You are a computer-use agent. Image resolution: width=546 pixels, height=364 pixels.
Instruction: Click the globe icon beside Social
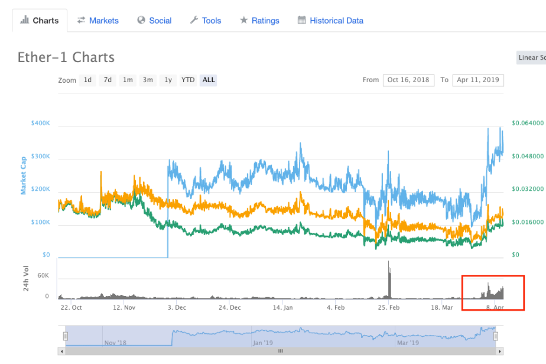click(x=141, y=20)
